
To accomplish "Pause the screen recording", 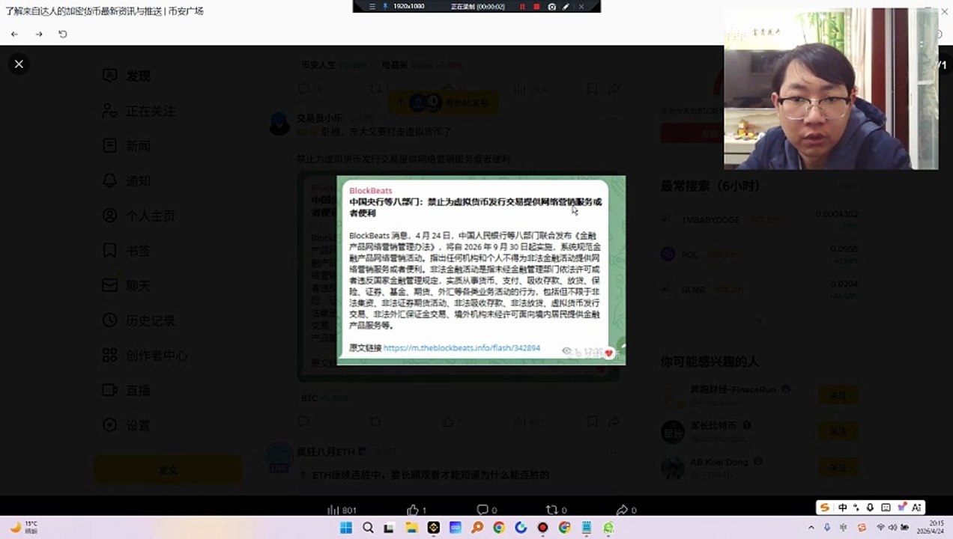I will (522, 6).
